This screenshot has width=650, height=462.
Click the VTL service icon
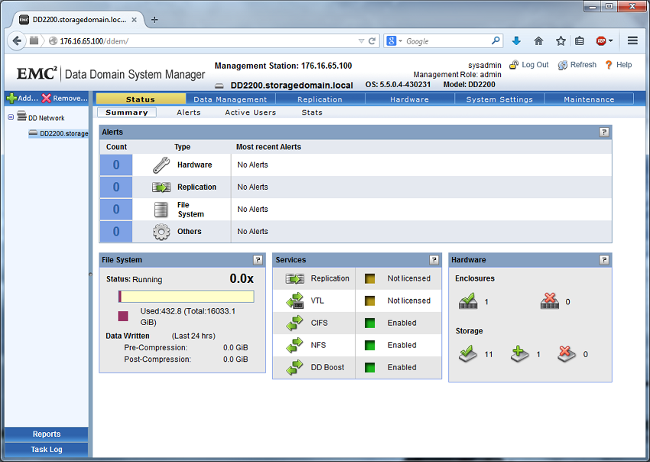click(294, 301)
